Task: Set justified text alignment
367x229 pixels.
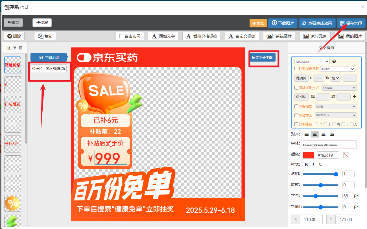Action: point(307,134)
